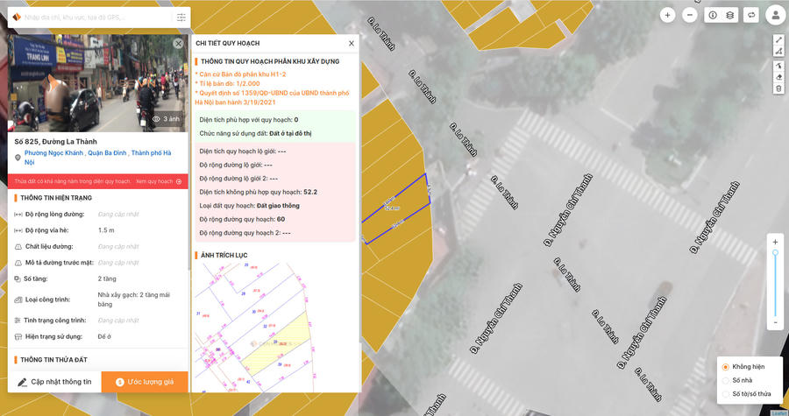Click the map information icon
The width and height of the screenshot is (789, 416).
(713, 15)
